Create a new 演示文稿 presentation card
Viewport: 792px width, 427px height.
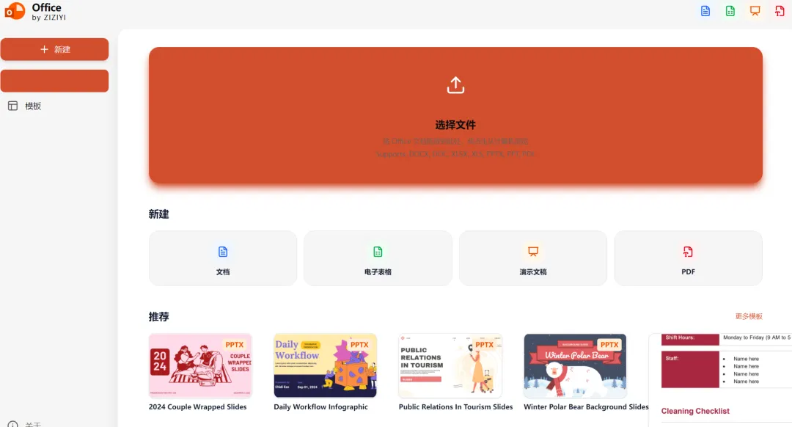coord(533,258)
